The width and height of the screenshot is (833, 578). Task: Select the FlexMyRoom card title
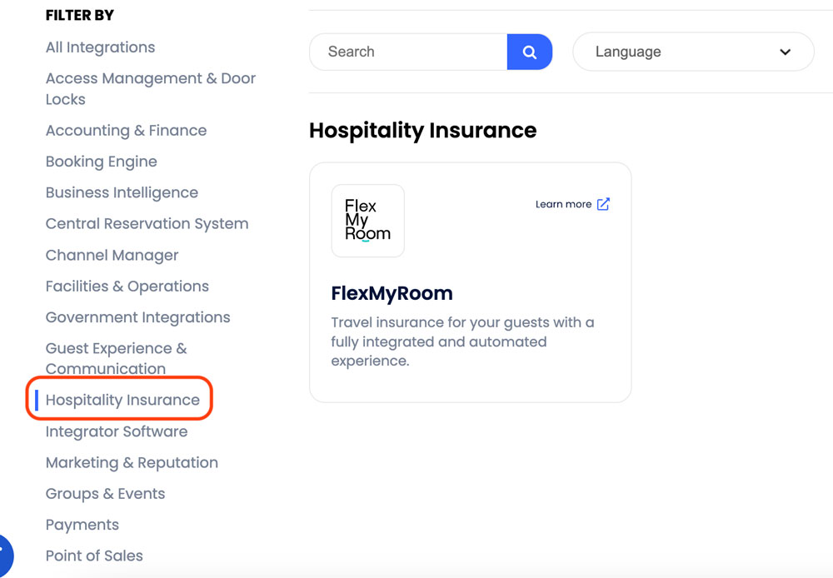(x=392, y=293)
